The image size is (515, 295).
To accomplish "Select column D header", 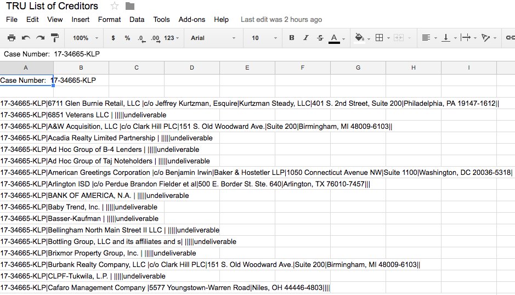I will [192, 67].
